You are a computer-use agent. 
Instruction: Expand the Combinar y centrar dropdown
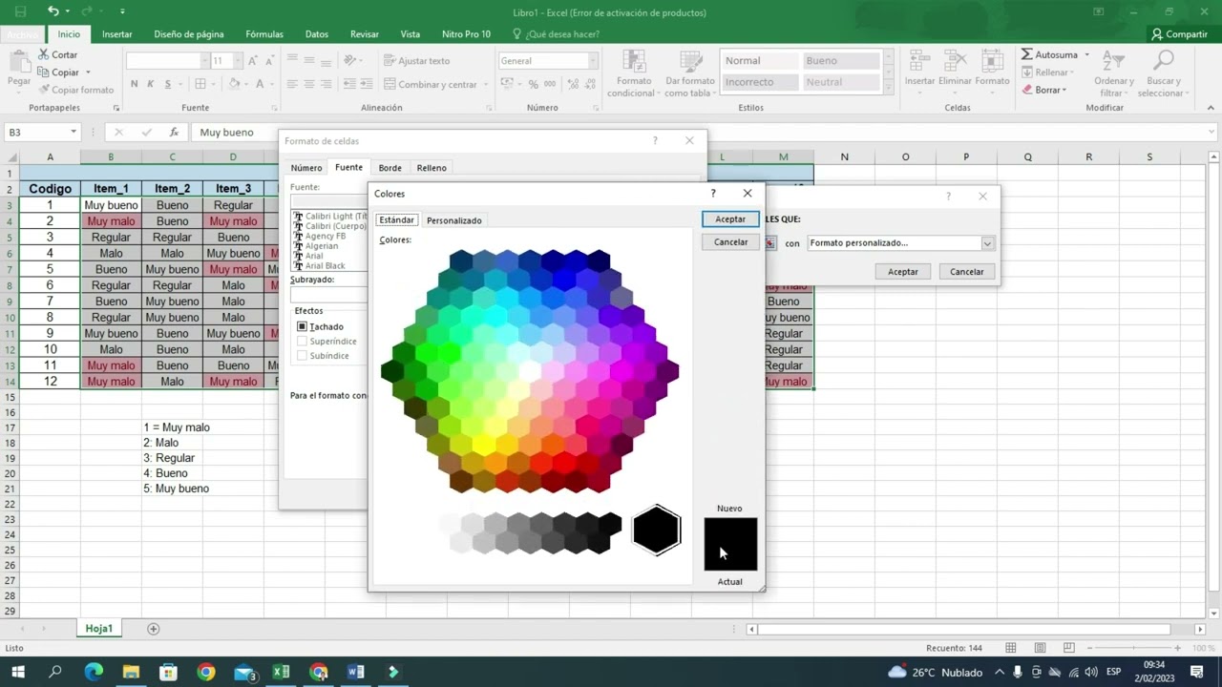point(486,84)
